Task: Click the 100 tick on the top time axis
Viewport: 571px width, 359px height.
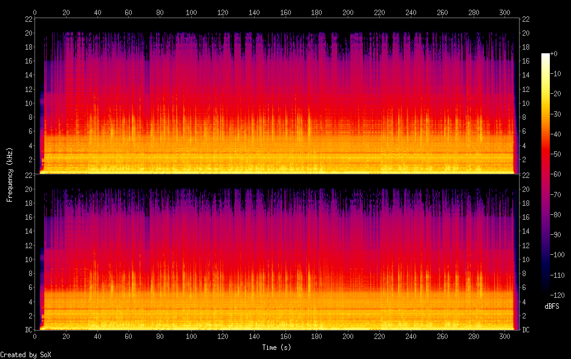Action: pyautogui.click(x=191, y=12)
